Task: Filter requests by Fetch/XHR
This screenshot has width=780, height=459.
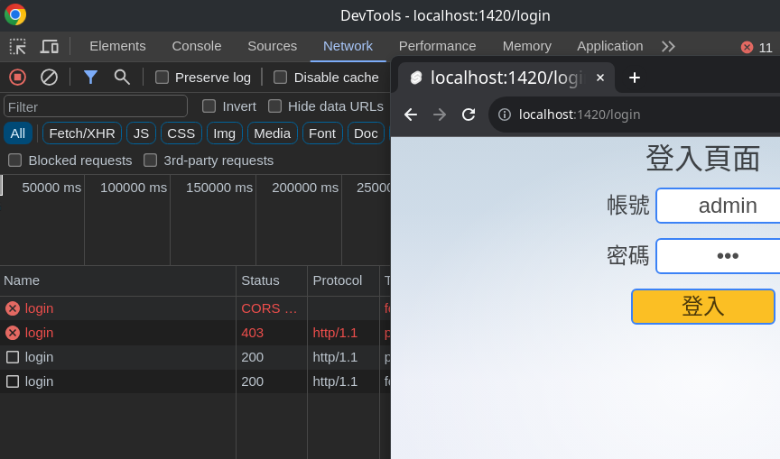Action: [82, 133]
